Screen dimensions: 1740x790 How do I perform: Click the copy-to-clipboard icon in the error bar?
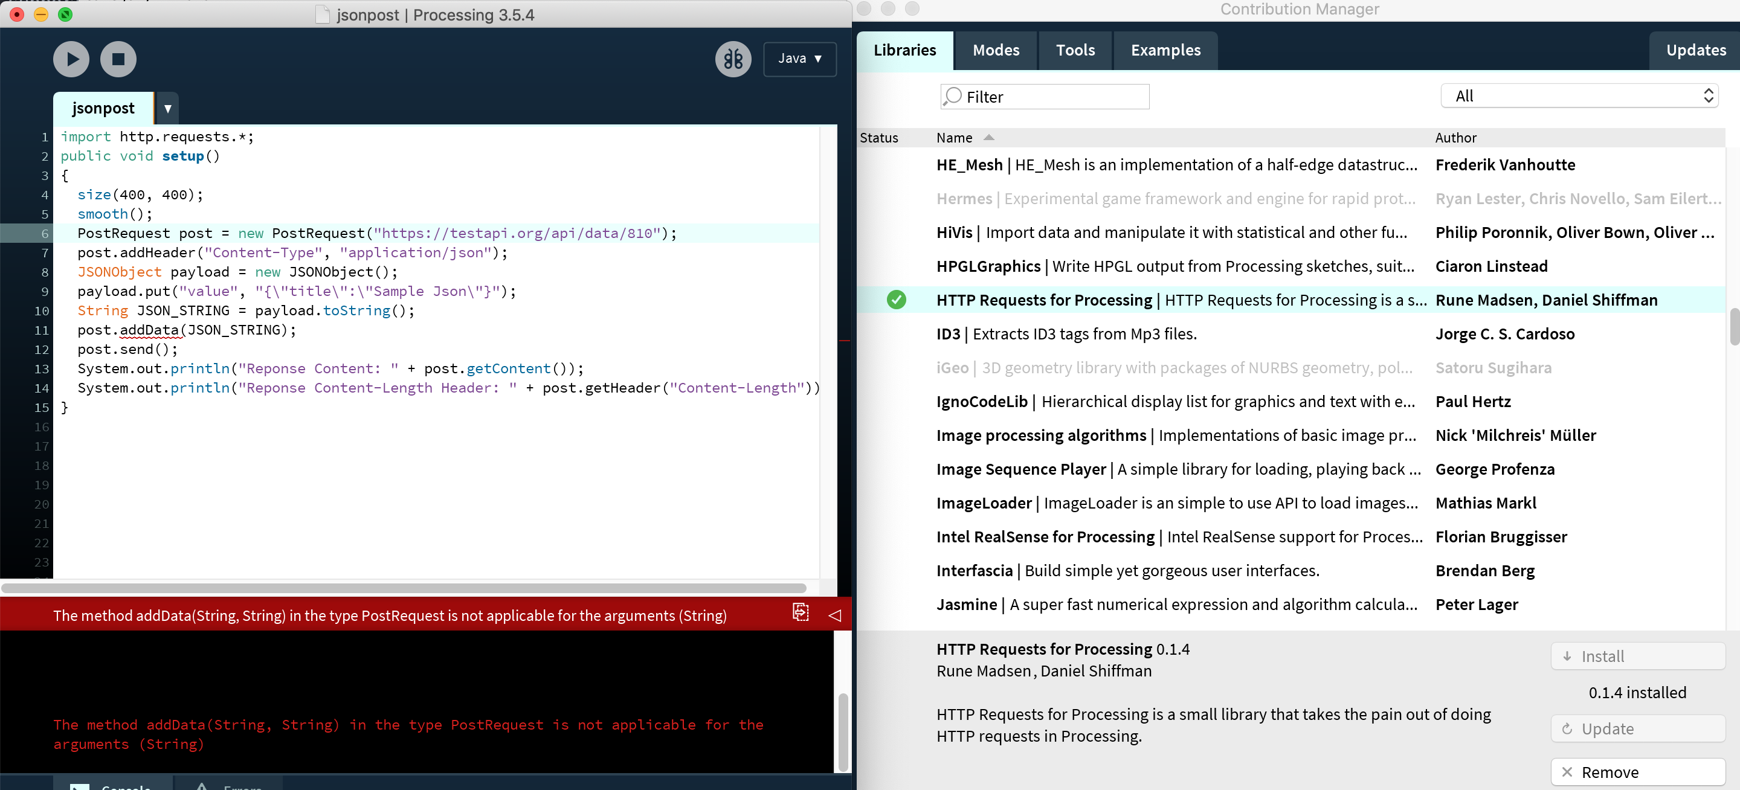point(801,612)
